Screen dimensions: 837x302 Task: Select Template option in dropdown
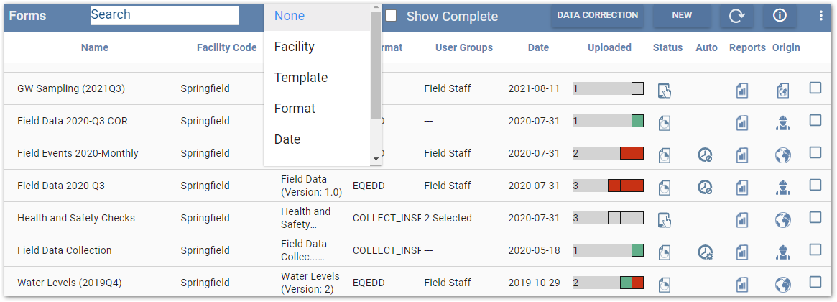tap(301, 78)
